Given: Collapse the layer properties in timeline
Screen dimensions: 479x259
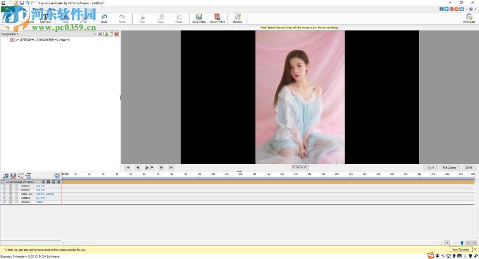Looking at the screenshot, I should 3,182.
